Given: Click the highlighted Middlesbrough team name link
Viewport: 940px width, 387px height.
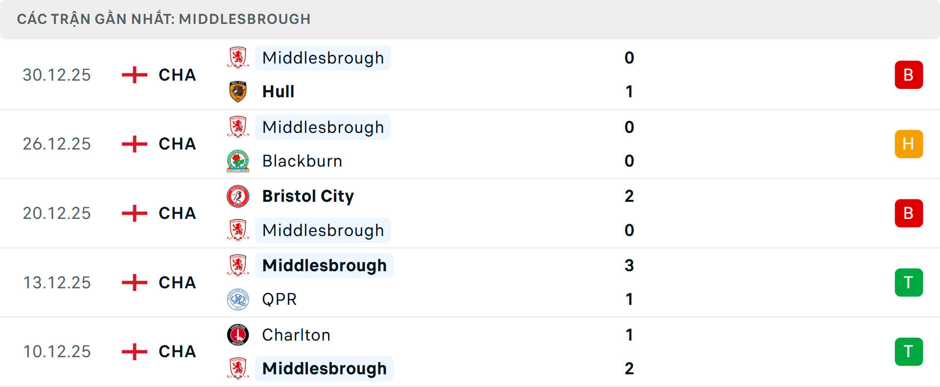Looking at the screenshot, I should [323, 58].
